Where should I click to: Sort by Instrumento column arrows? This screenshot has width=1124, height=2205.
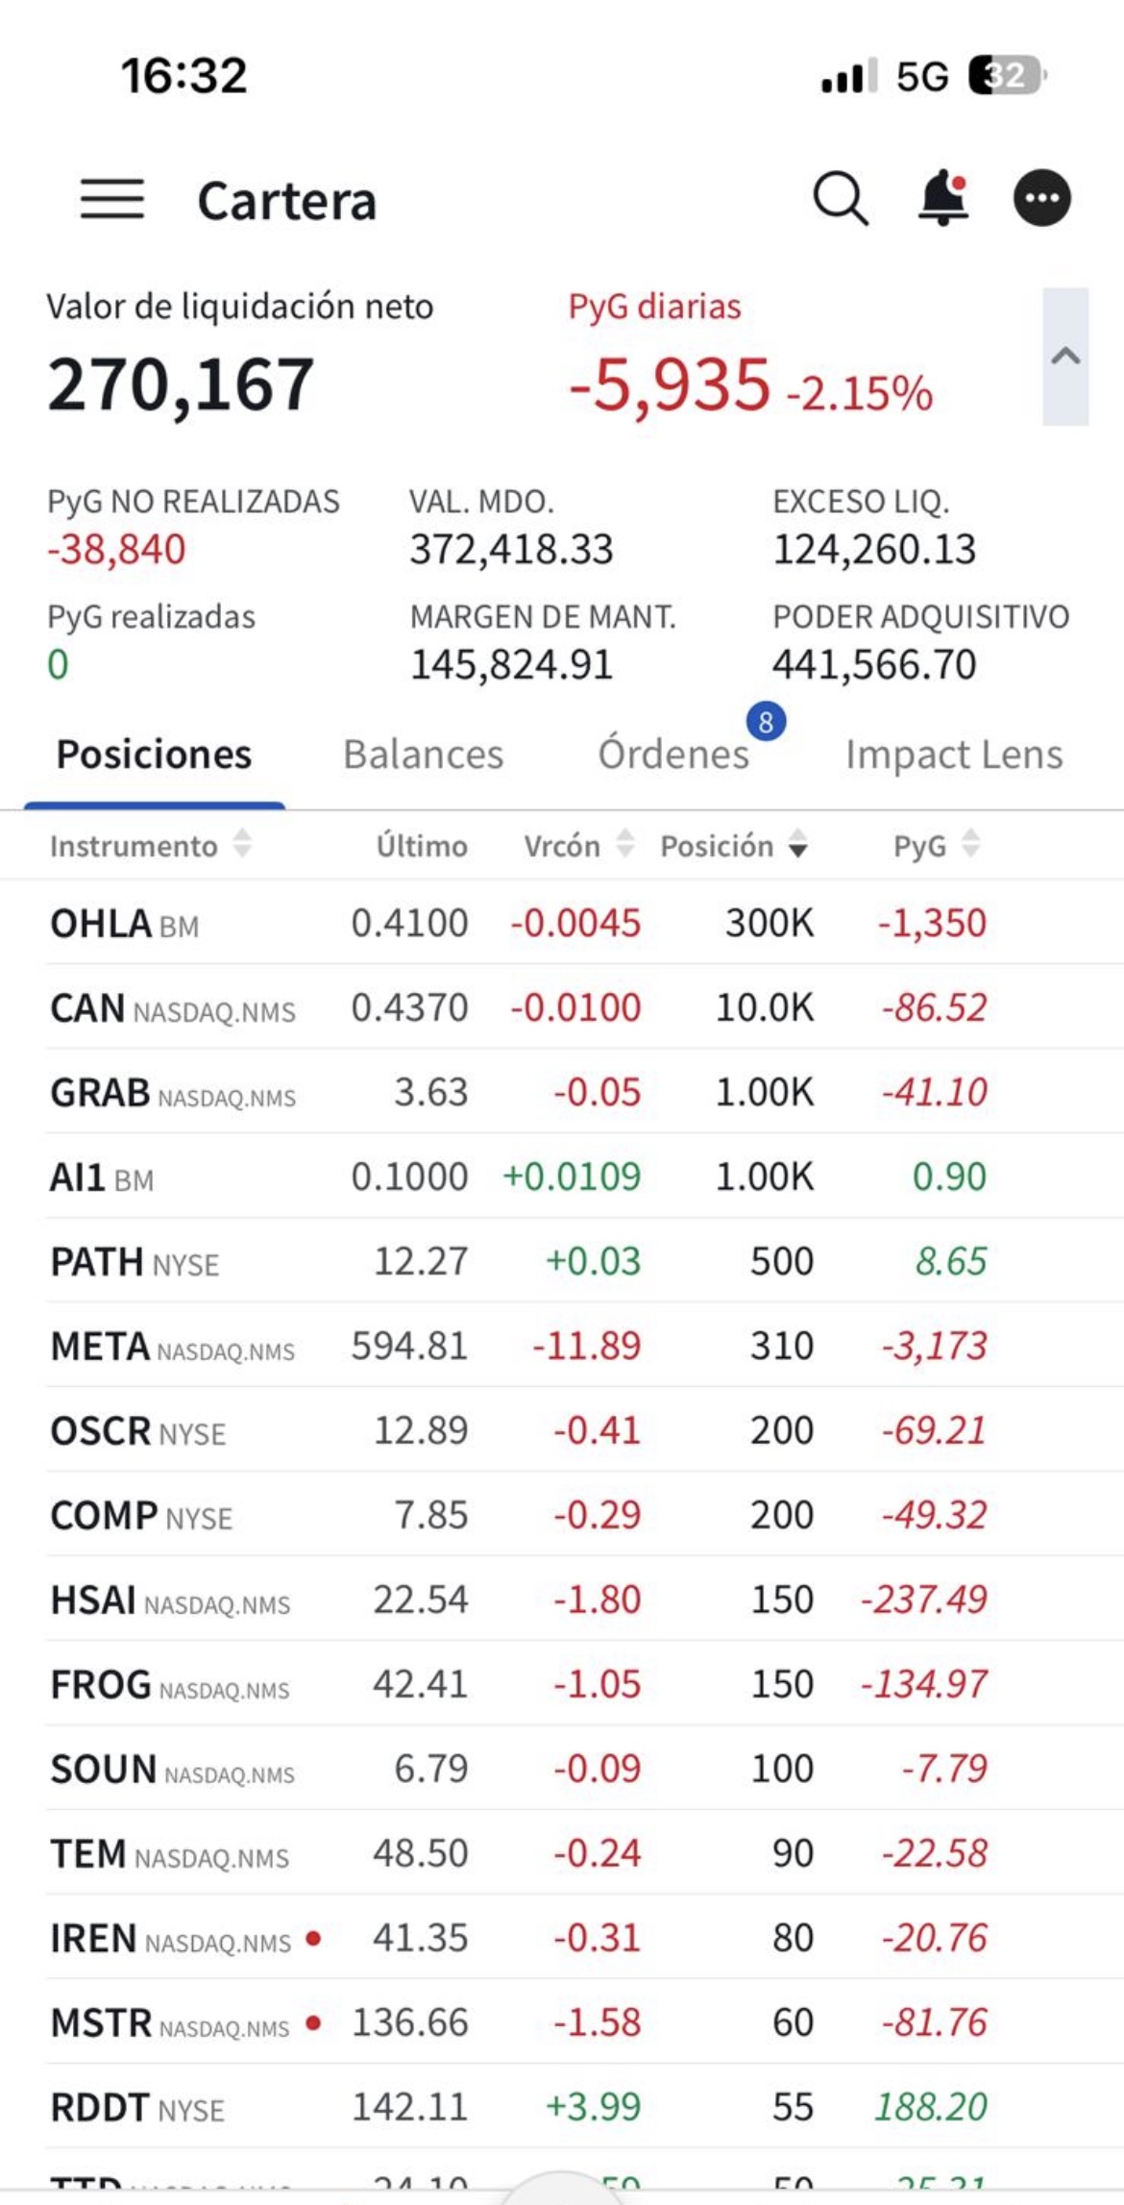click(242, 844)
